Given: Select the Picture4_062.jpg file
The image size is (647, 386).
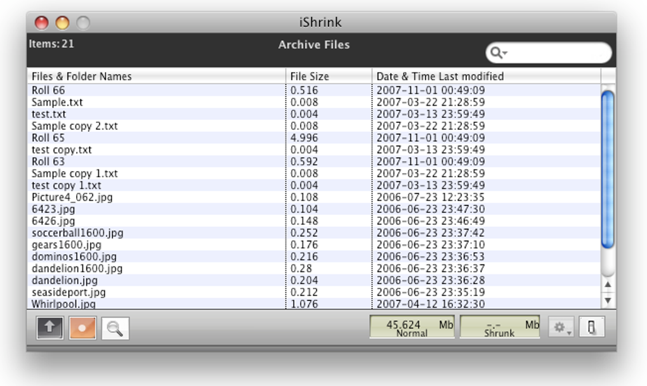Looking at the screenshot, I should coord(314,197).
